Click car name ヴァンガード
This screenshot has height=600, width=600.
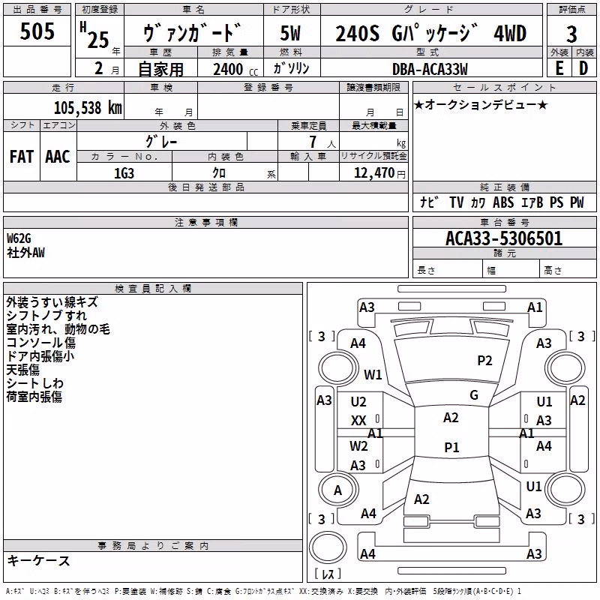(193, 32)
